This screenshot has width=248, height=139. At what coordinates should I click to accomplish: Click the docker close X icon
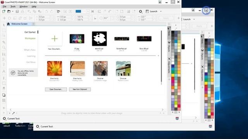click(169, 24)
